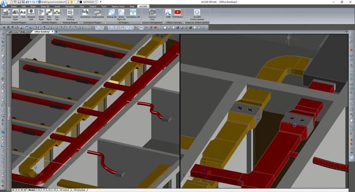Click the red X icon in right toolbar
Image resolution: width=355 pixels, height=192 pixels.
(x=351, y=50)
